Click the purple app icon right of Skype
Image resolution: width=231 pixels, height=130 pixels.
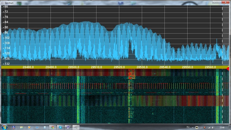click(x=68, y=127)
